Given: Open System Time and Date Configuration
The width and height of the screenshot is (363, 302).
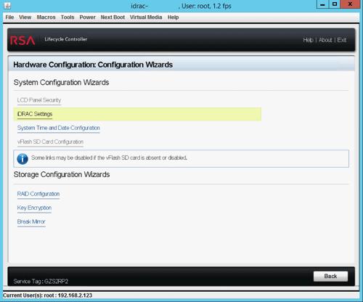Looking at the screenshot, I should point(58,128).
